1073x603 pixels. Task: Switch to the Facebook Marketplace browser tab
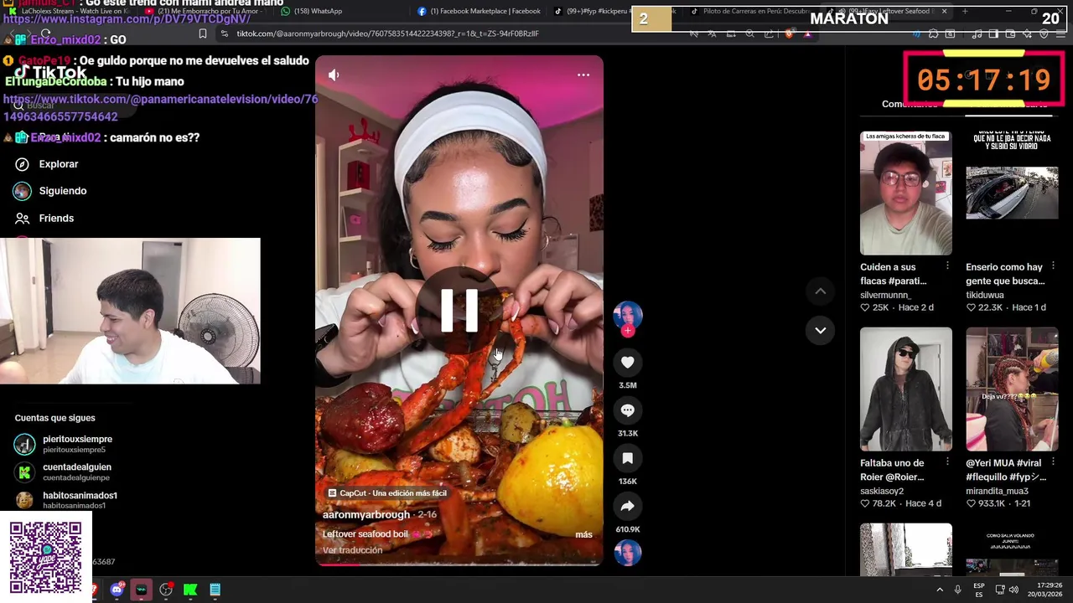pos(479,11)
